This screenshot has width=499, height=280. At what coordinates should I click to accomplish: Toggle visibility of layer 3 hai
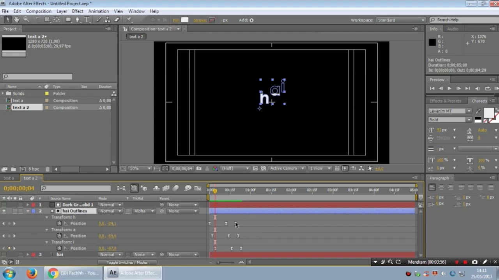point(4,254)
